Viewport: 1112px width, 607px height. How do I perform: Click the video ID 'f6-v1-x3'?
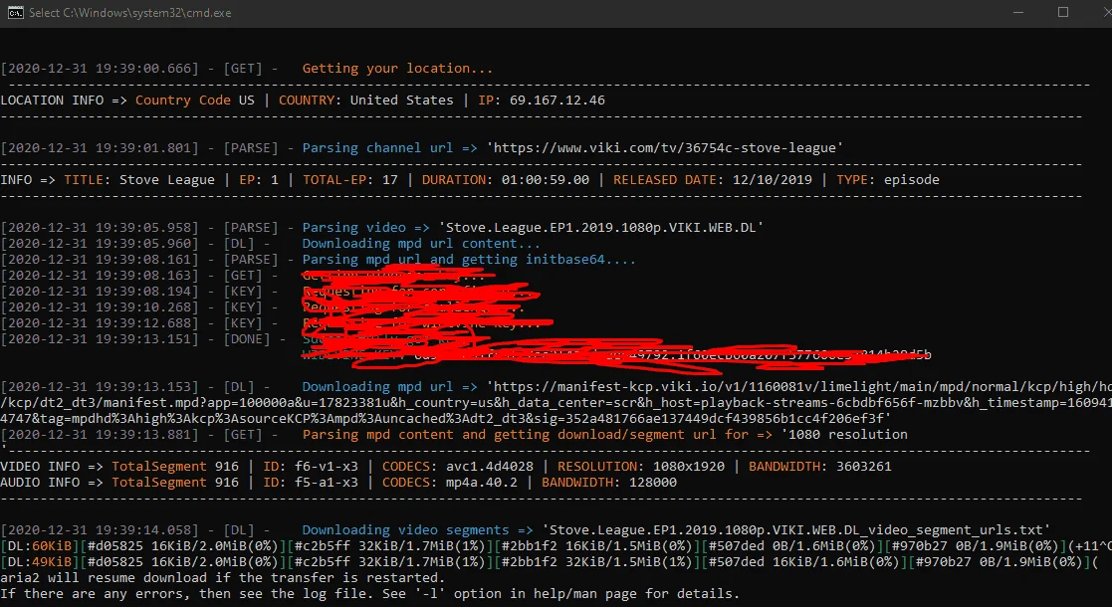click(327, 466)
